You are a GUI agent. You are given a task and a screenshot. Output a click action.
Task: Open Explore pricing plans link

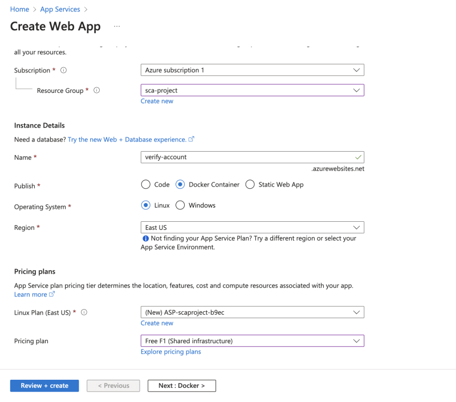pyautogui.click(x=170, y=352)
